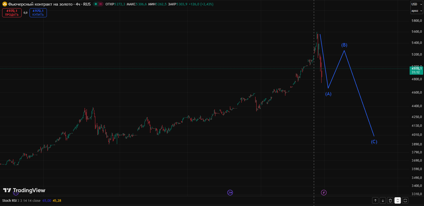Click the КУПИТЬ buy button
424x206 pixels.
click(38, 13)
